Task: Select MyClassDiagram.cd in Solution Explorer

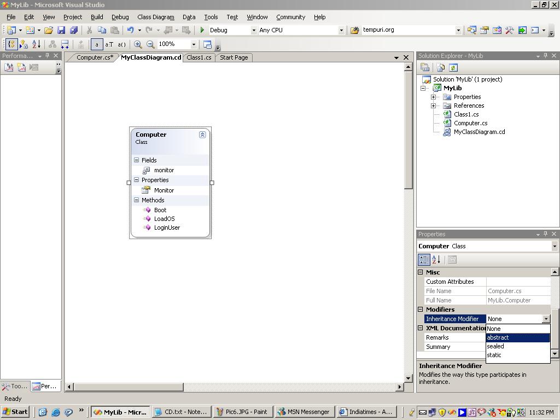Action: pyautogui.click(x=479, y=132)
